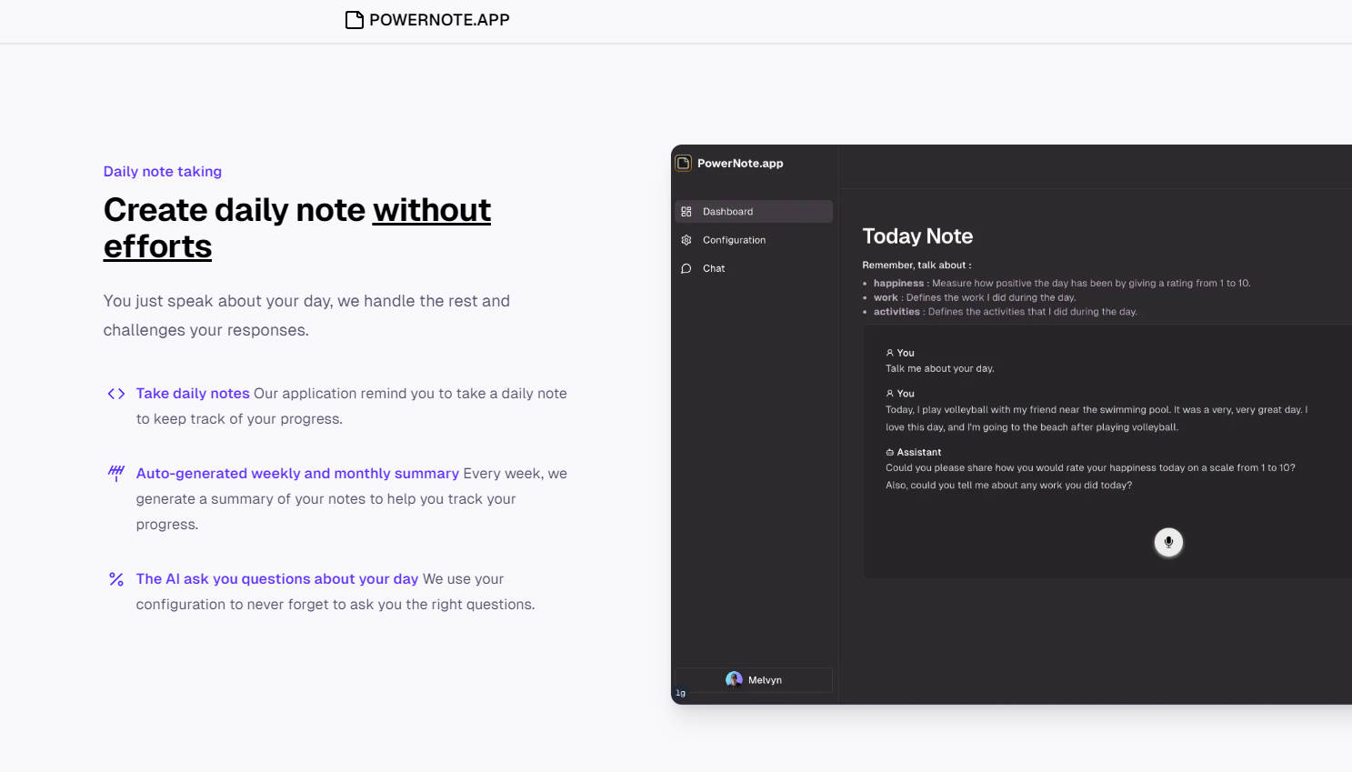Click the code brackets icon beside Take daily notes
Image resolution: width=1352 pixels, height=772 pixels.
click(116, 394)
